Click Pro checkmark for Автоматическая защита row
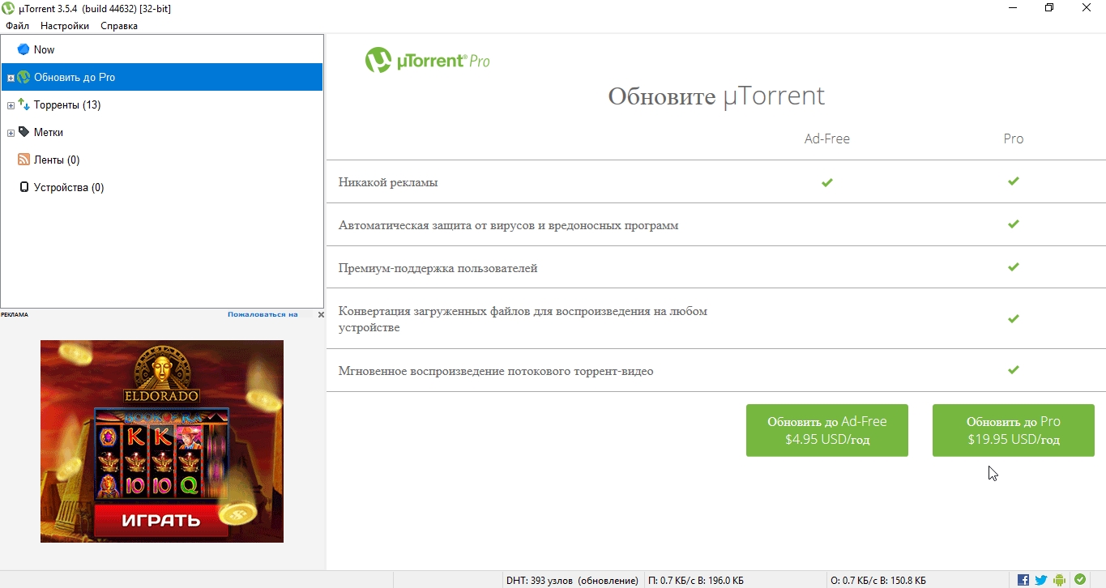 pos(1013,224)
